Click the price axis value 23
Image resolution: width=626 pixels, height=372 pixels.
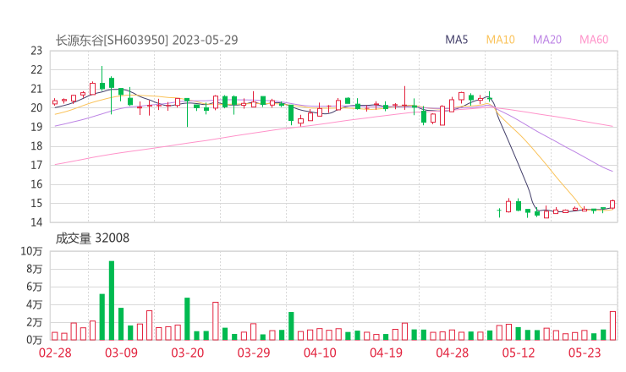[36, 51]
